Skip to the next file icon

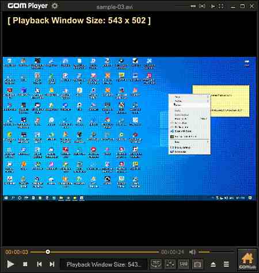(x=52, y=264)
